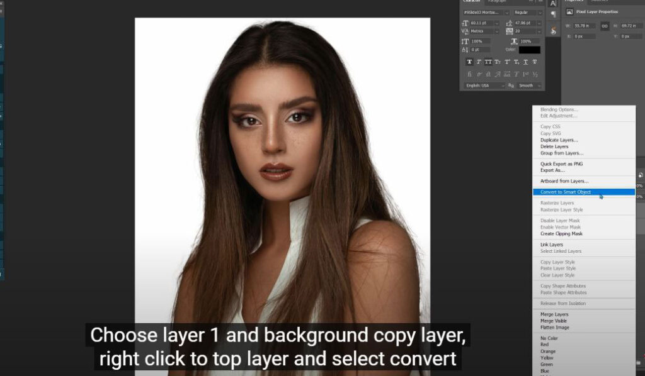Image resolution: width=645 pixels, height=376 pixels.
Task: Click the standard ligatures icon
Action: [471, 74]
